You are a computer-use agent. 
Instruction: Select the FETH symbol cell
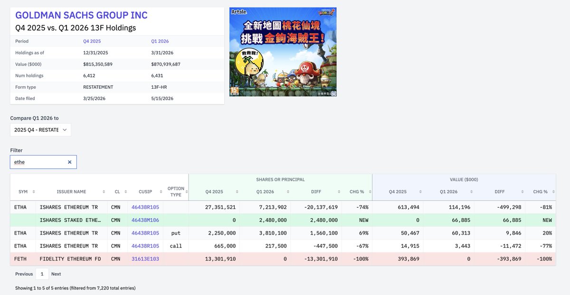[x=23, y=259]
